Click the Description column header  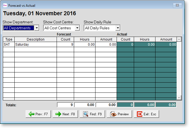[35, 39]
